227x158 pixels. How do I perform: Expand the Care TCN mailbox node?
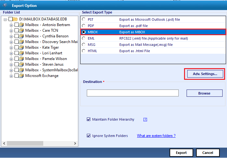(x=11, y=31)
